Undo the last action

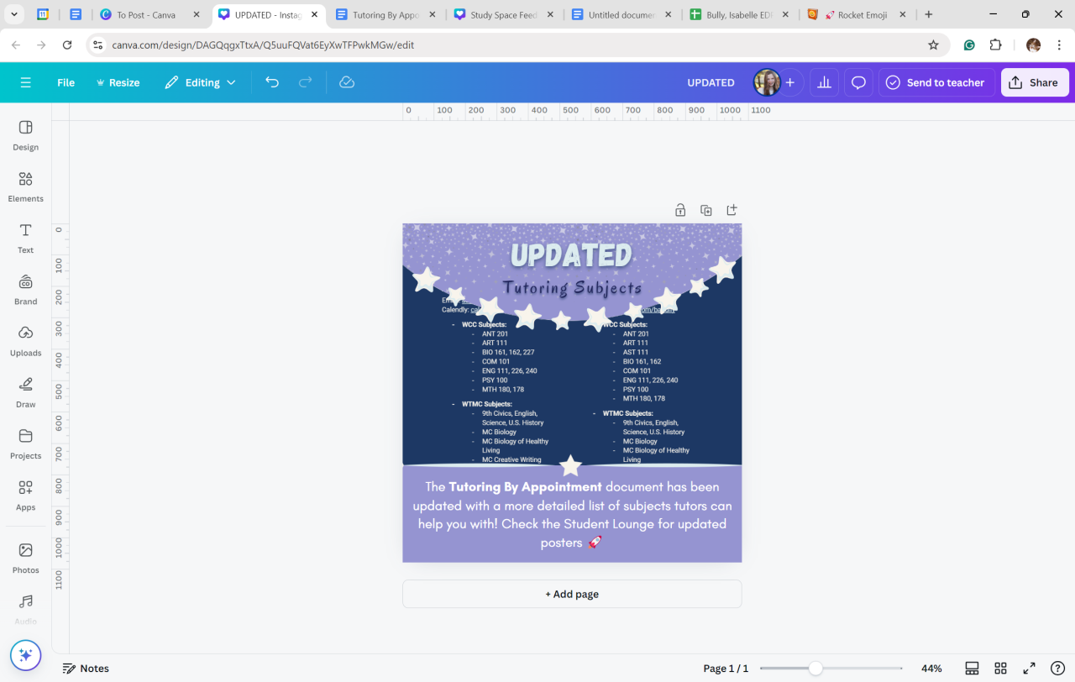tap(272, 82)
